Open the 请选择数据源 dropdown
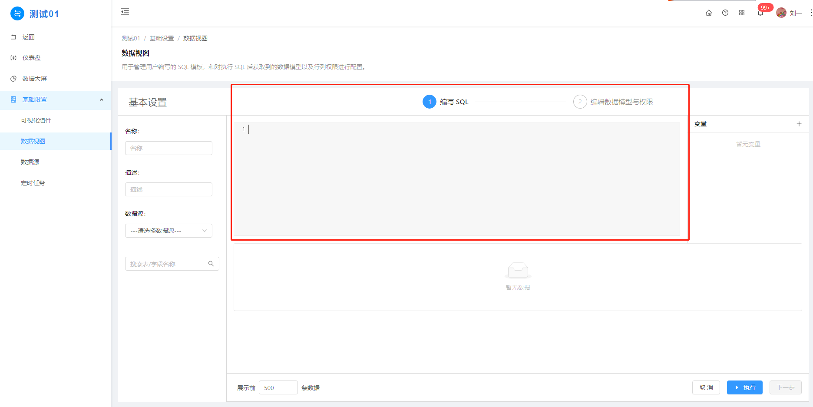The width and height of the screenshot is (813, 407). [x=169, y=231]
